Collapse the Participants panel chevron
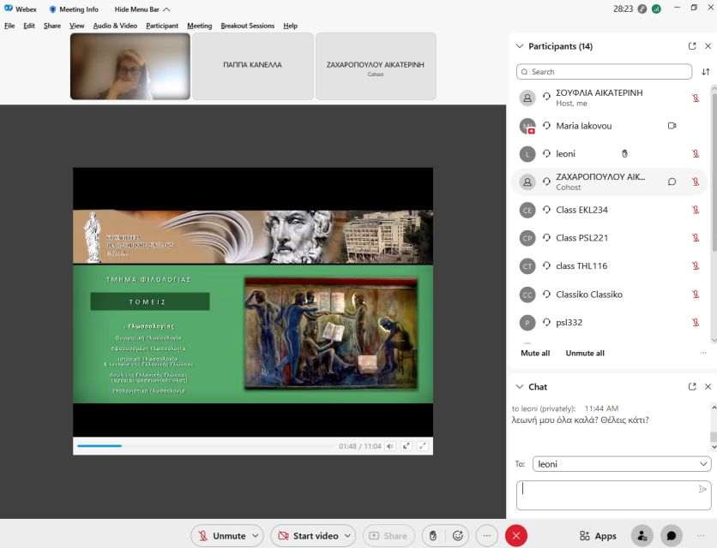Screen dimensions: 717x548 click(x=520, y=46)
